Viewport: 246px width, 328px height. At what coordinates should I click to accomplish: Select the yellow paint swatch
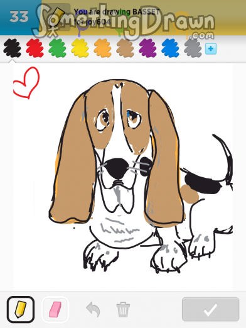(80, 48)
